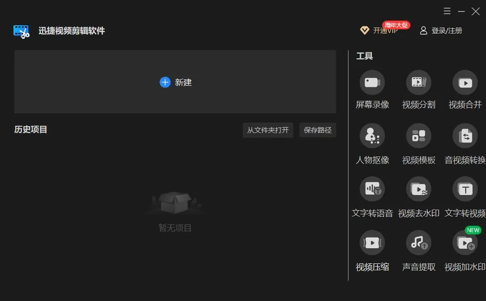Open the 视频模板 video templates icon
Screen dimensions: 486x301
click(418, 136)
